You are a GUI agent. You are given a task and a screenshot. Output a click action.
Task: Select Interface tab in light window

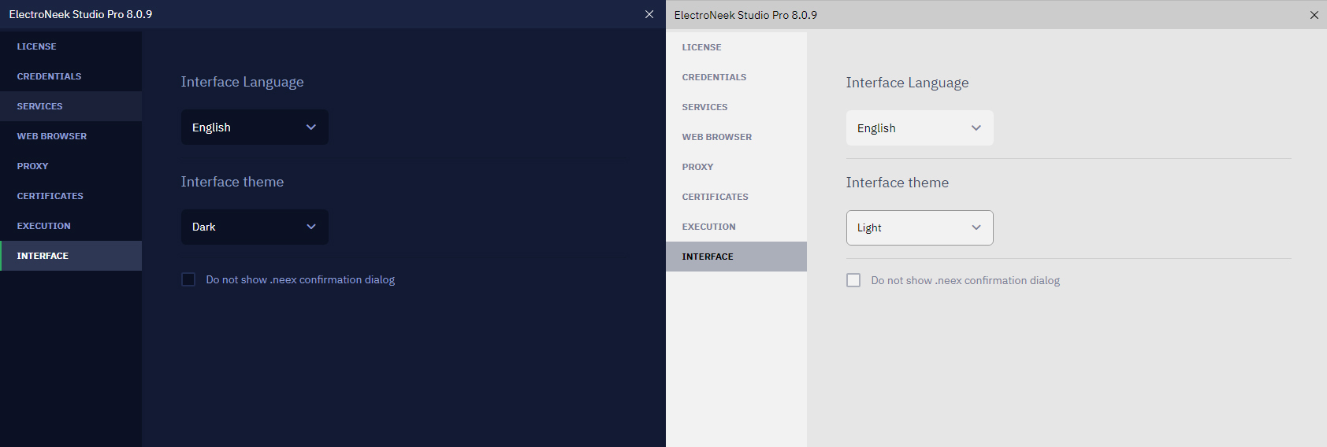736,257
